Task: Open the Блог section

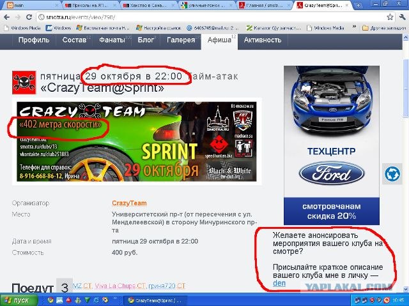Action: point(146,40)
